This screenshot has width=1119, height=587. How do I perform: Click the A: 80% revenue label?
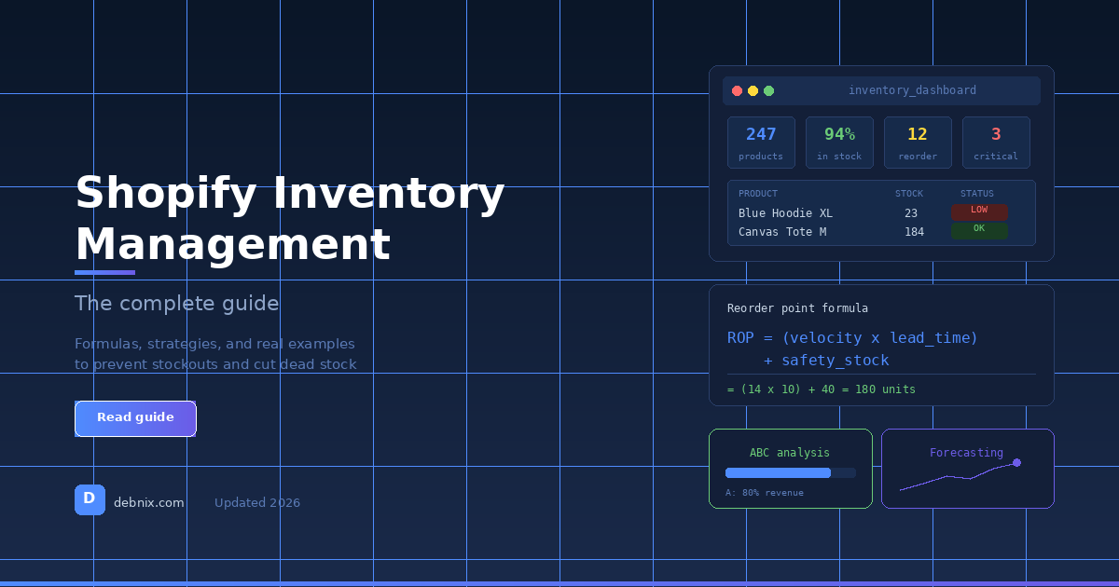click(x=765, y=493)
